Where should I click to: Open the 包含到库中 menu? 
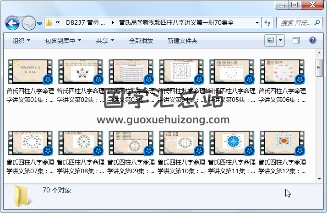pyautogui.click(x=63, y=41)
